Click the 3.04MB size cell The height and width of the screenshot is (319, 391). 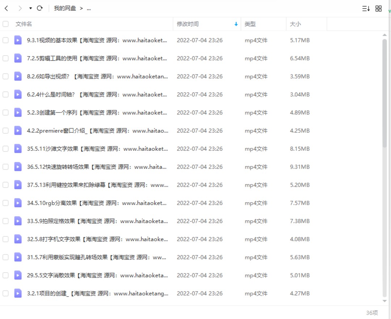(300, 94)
